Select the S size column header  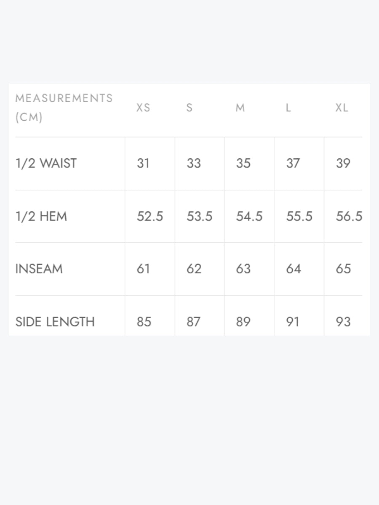click(x=189, y=108)
